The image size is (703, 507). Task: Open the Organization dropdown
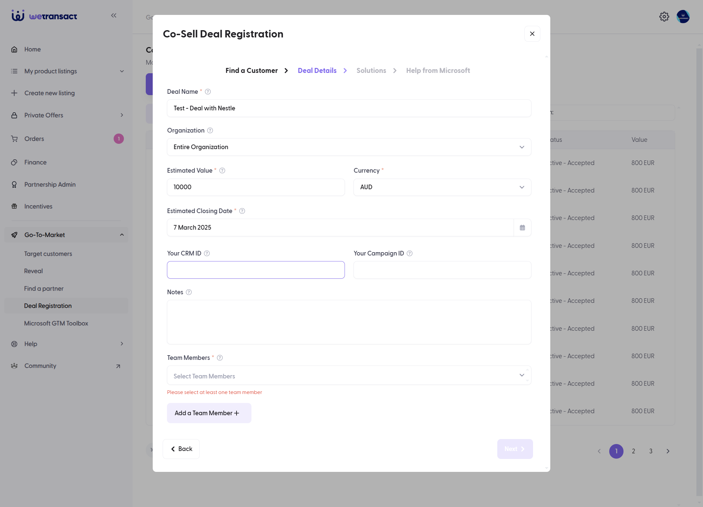click(349, 147)
